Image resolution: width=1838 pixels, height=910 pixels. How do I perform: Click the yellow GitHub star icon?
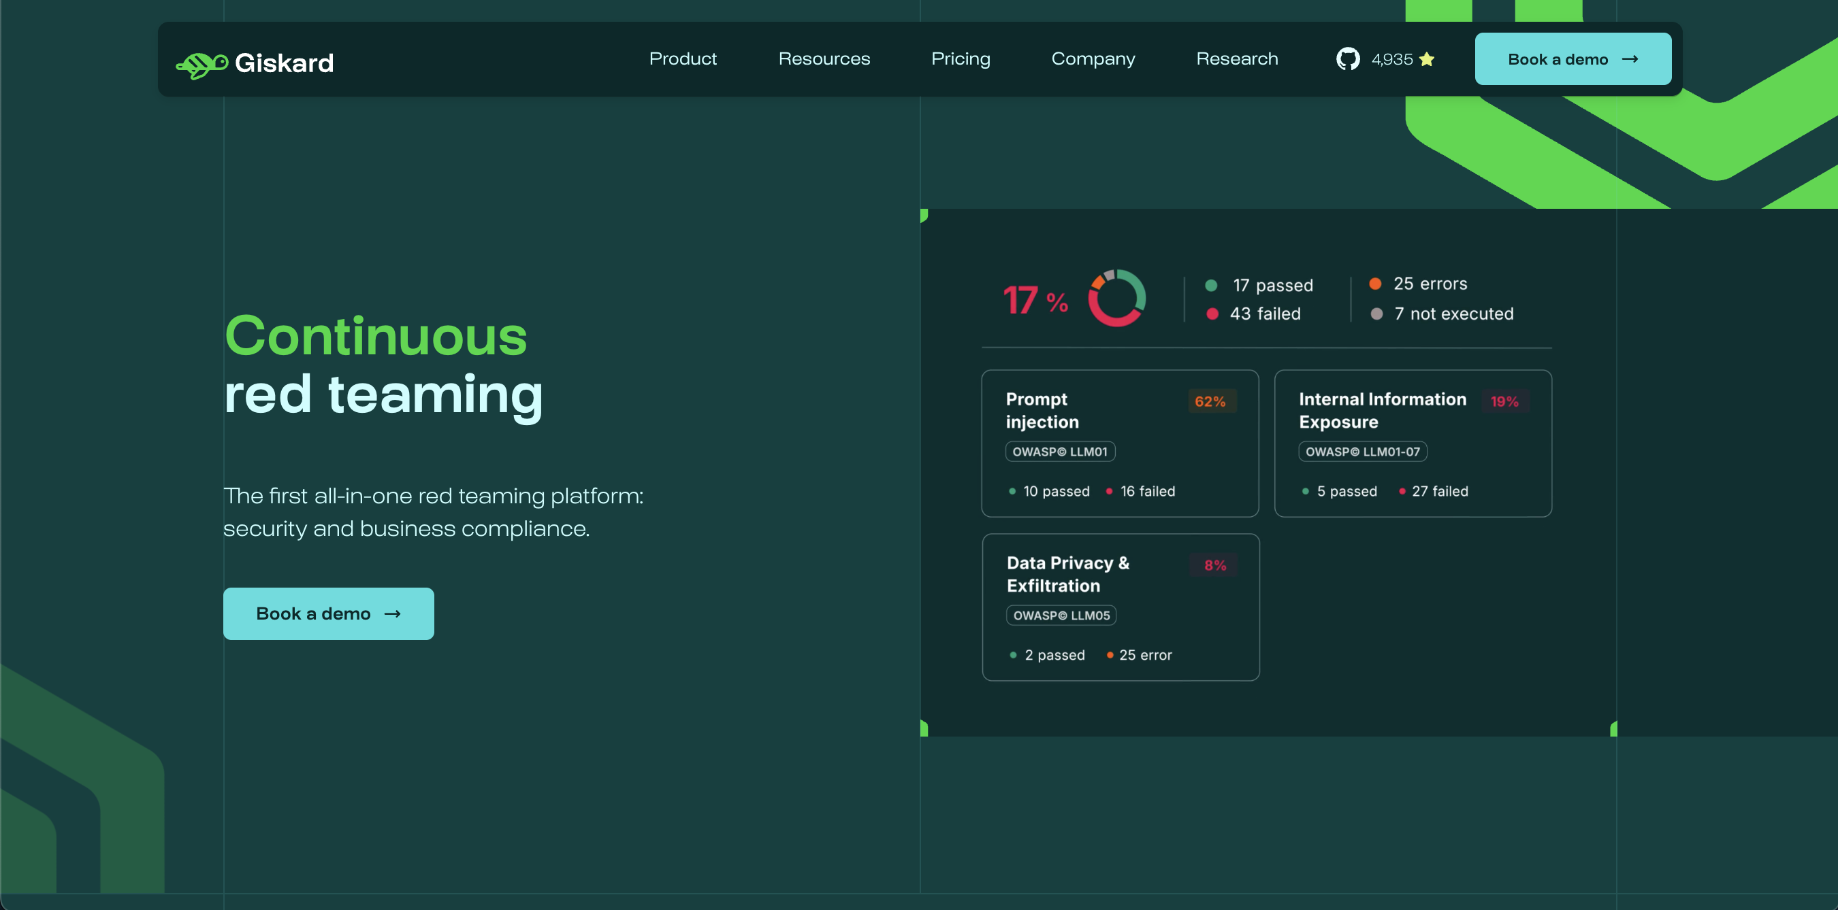coord(1426,59)
